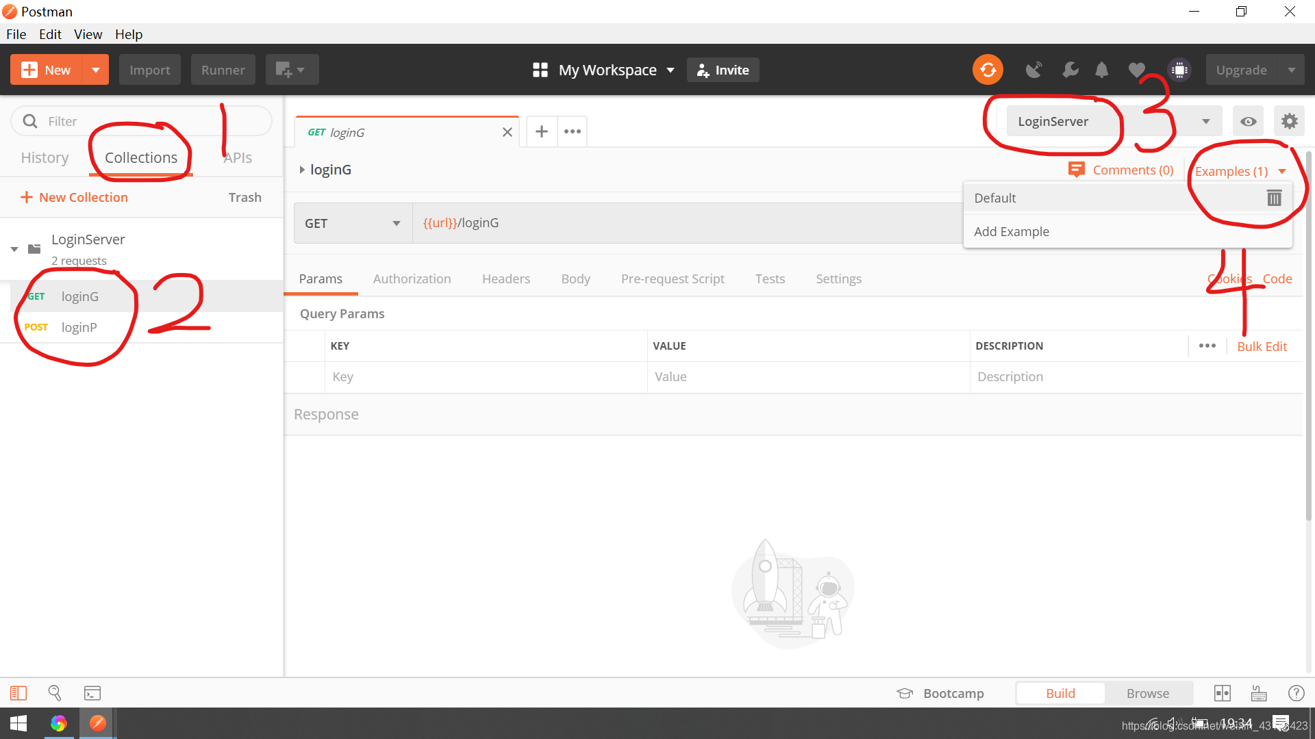Click the orange sync status icon

[x=988, y=70]
